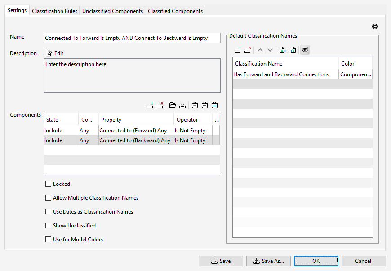Confirm with the OK button
Image resolution: width=391 pixels, height=271 pixels.
[316, 261]
